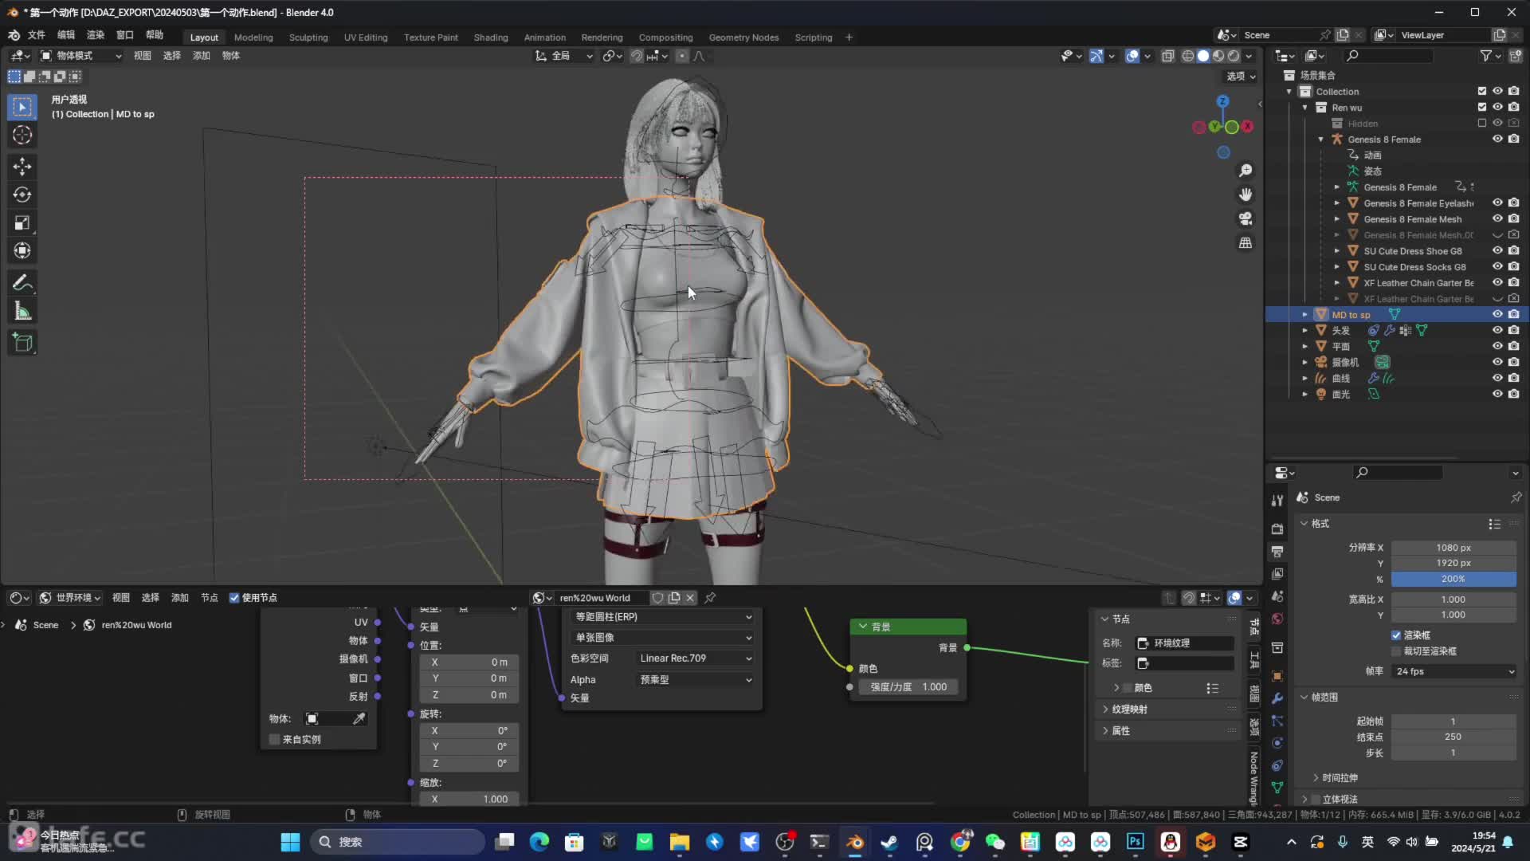The image size is (1530, 861).
Task: Open the viewport 添加 menu
Action: (202, 56)
